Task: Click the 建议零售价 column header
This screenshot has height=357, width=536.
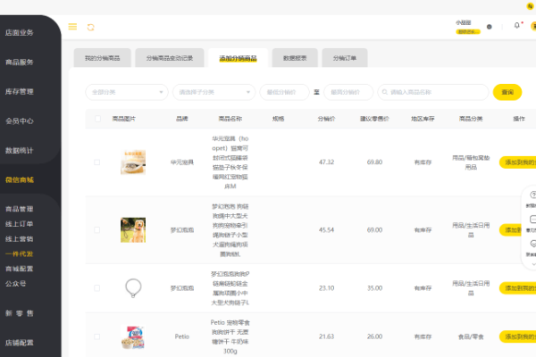Action: [x=374, y=119]
